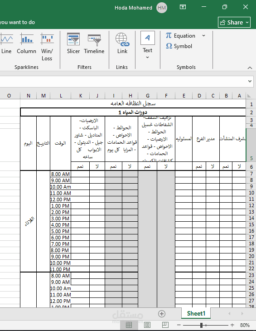Click the دورات المياه 1 header cell

point(133,112)
